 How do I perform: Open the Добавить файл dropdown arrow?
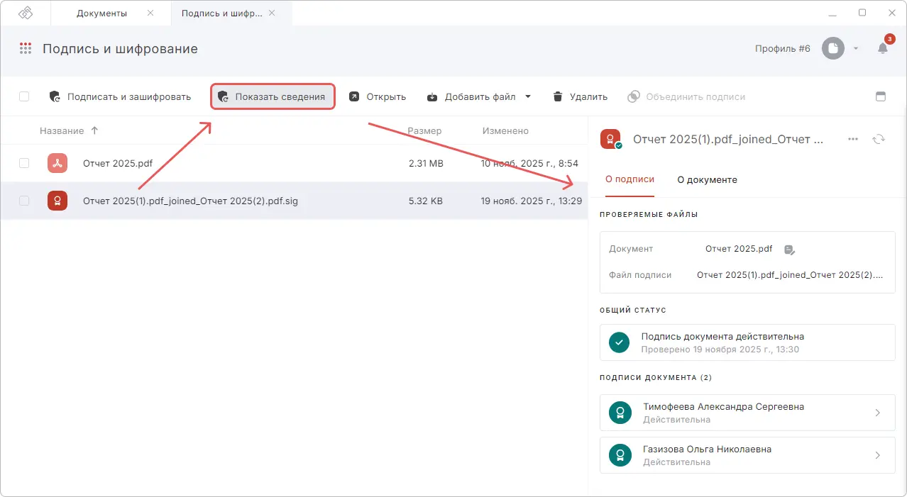tap(527, 96)
